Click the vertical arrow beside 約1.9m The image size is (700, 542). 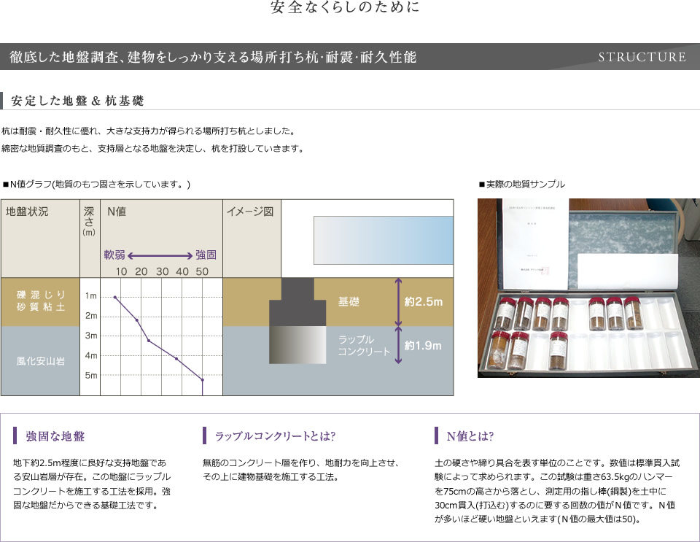point(398,345)
